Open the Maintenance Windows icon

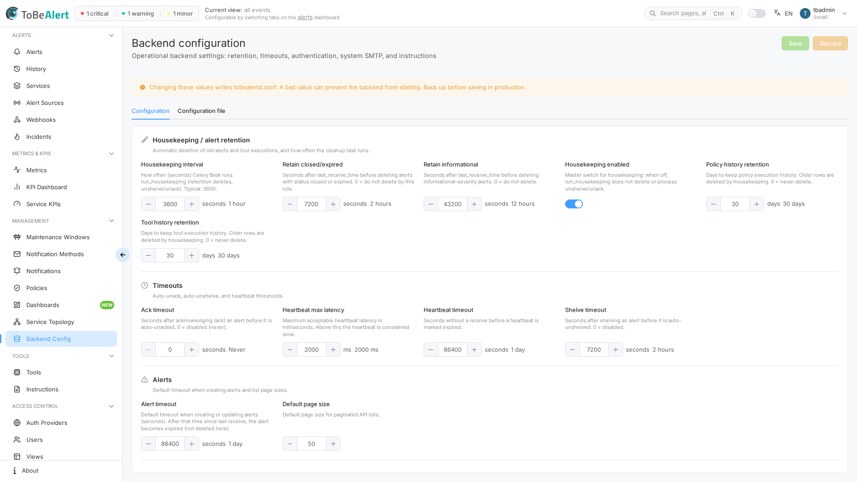pos(17,237)
